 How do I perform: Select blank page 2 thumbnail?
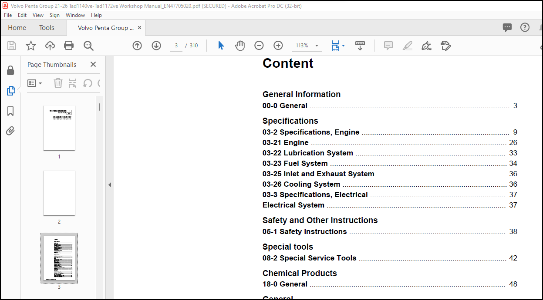point(59,193)
